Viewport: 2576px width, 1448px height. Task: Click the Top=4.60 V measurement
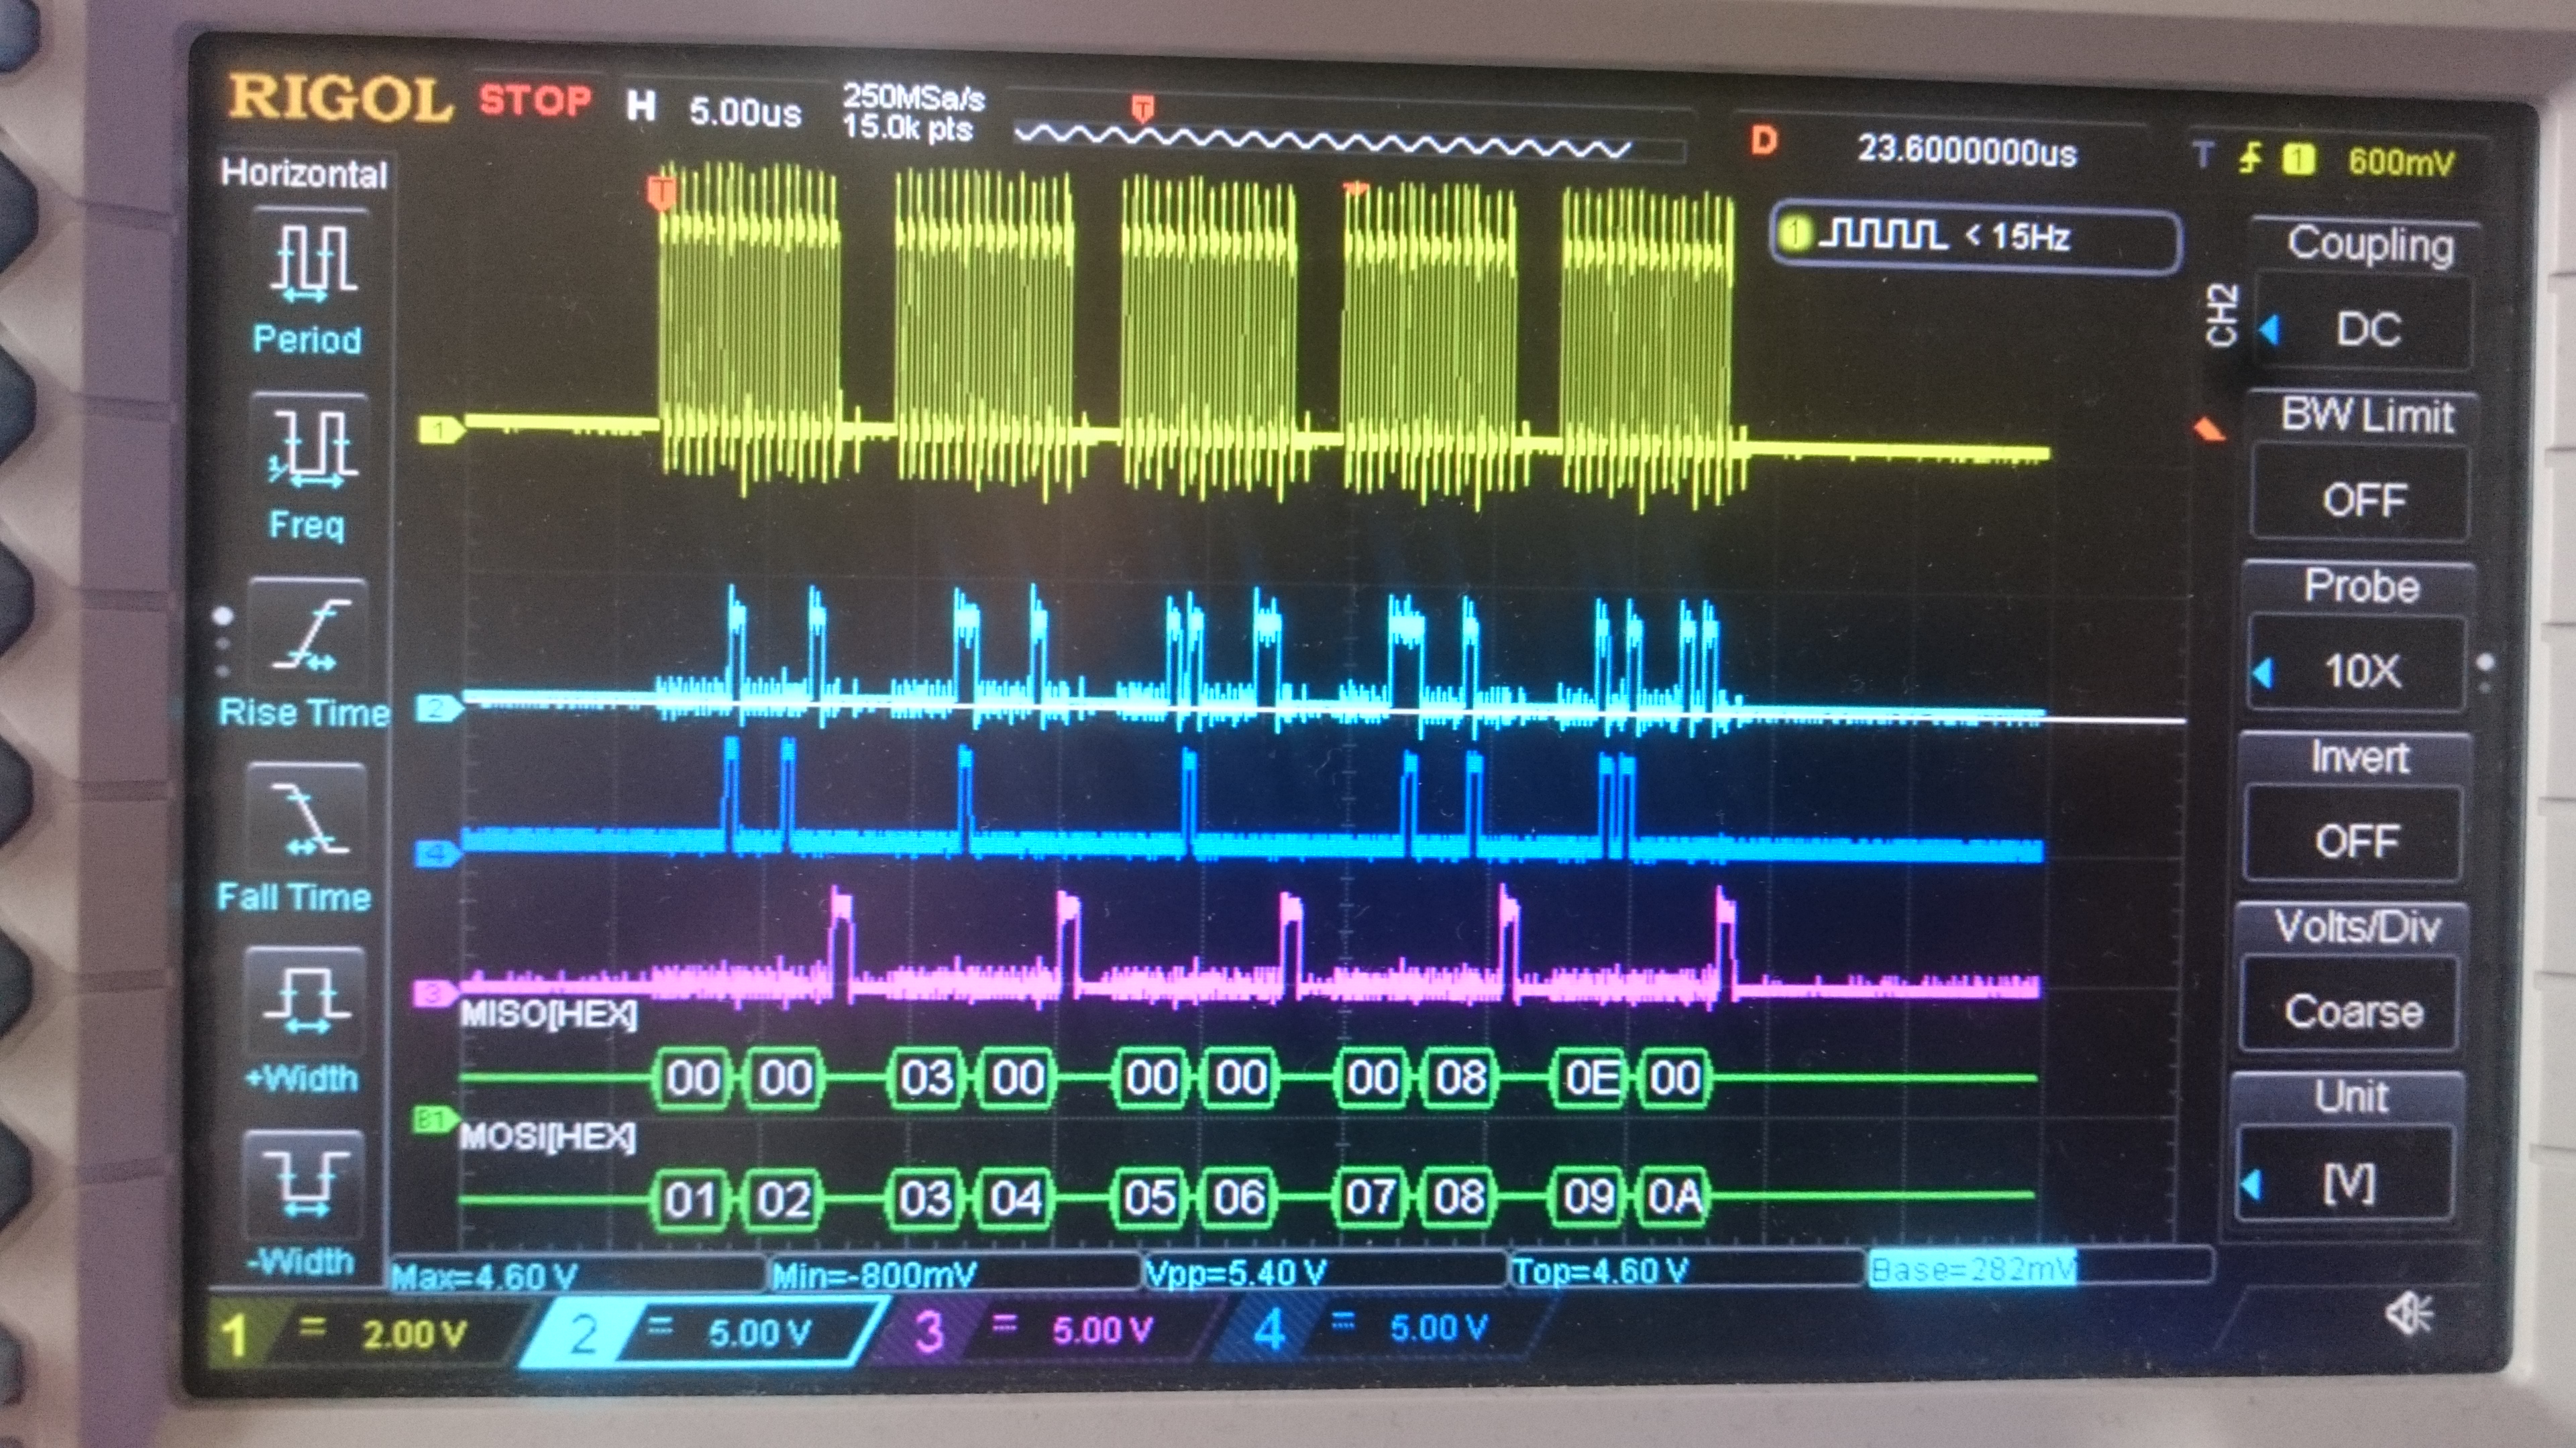1600,1270
